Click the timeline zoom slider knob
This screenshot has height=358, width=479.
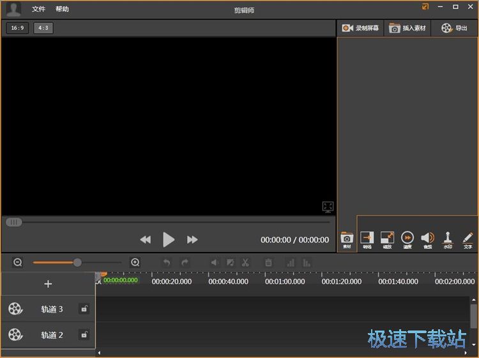[77, 262]
